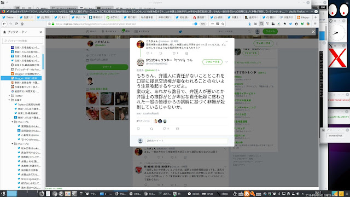Reload the page with the refresh icon
The image size is (350, 197).
16,24
